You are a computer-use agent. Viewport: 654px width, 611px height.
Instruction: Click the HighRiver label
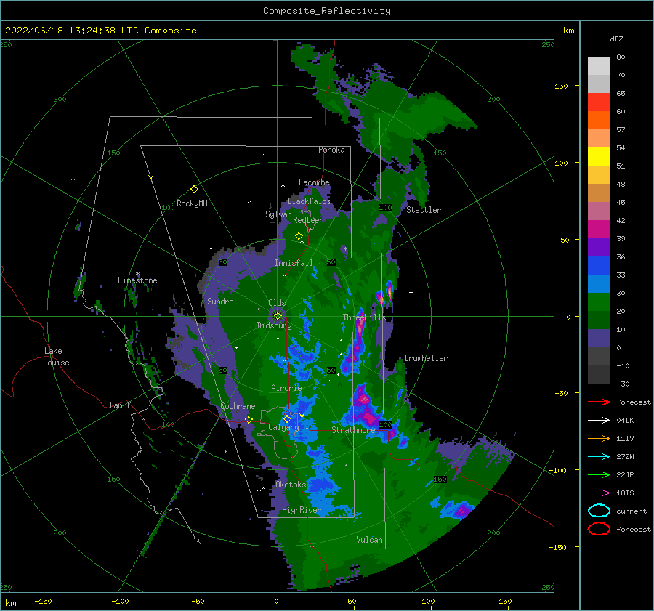(301, 510)
